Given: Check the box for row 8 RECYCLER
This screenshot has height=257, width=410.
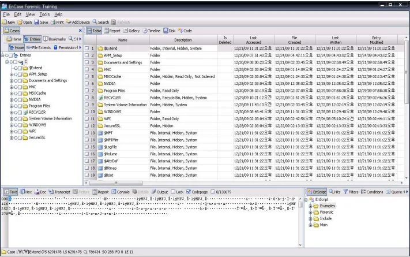Looking at the screenshot, I should tap(86, 98).
